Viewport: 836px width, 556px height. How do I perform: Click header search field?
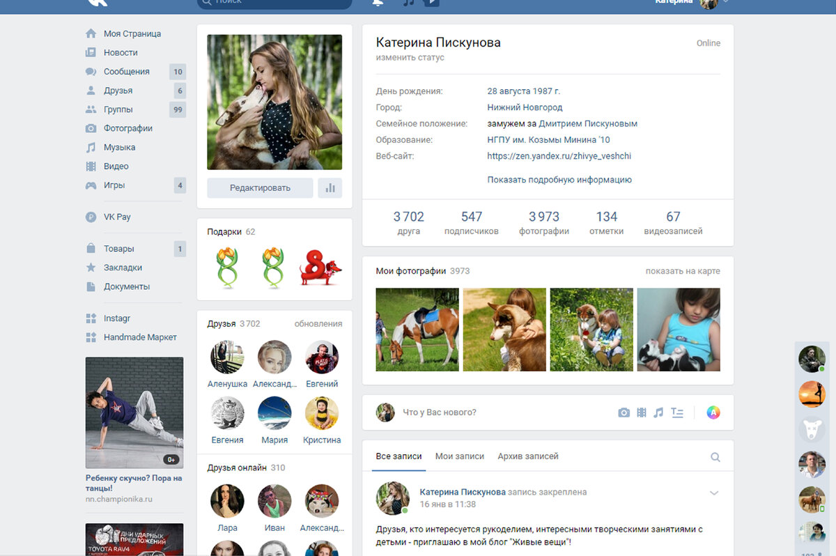(274, 2)
